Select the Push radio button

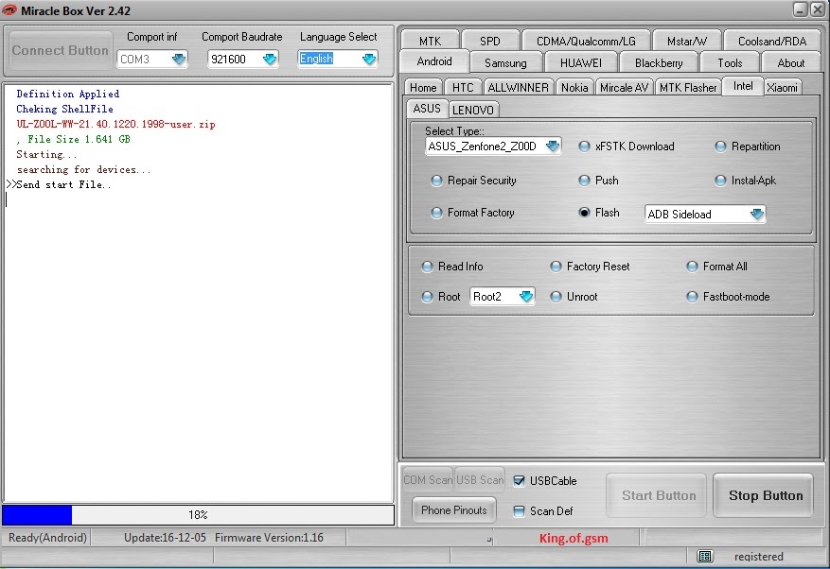click(584, 181)
